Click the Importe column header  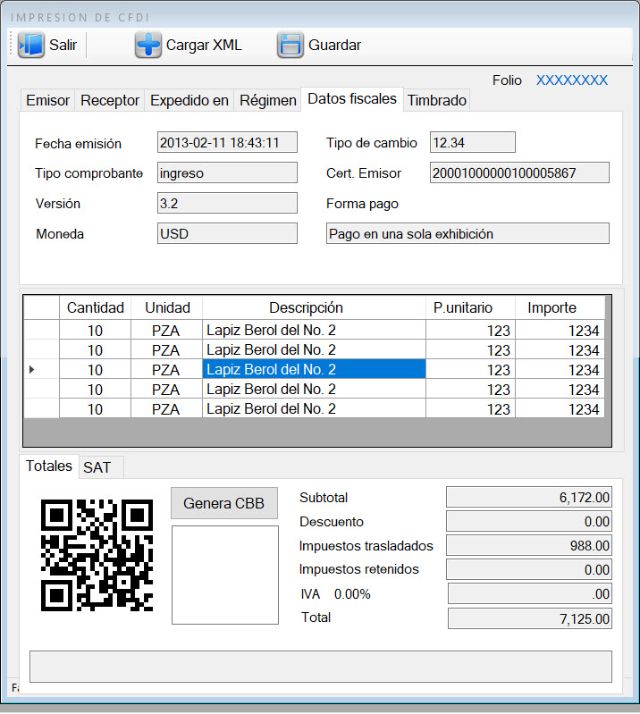point(560,307)
